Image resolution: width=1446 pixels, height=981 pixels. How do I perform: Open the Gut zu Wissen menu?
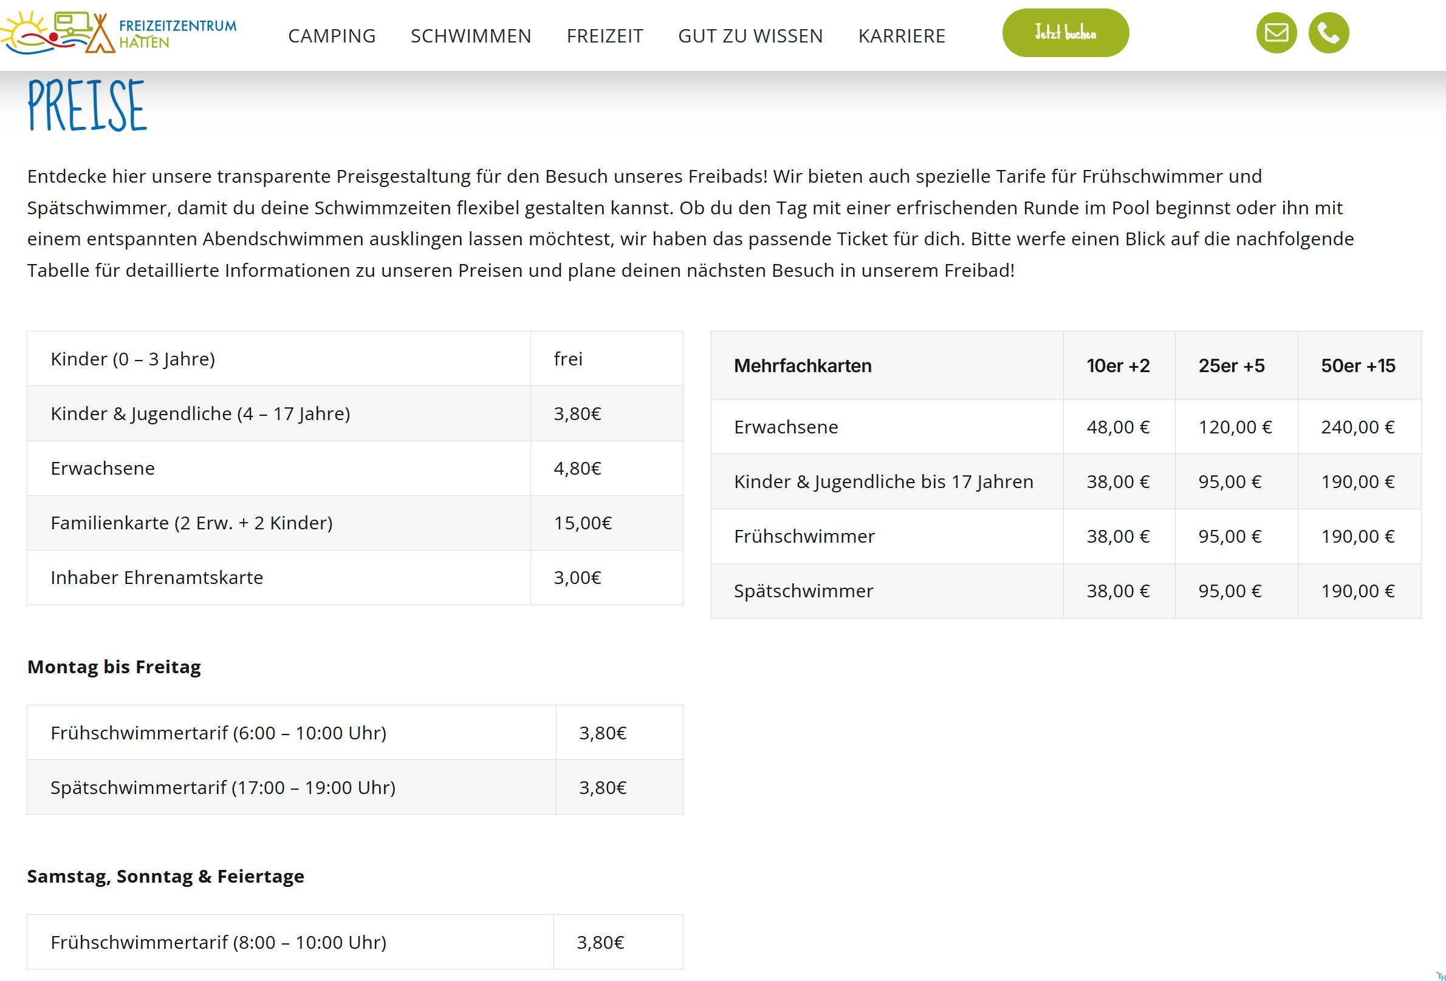[x=750, y=36]
